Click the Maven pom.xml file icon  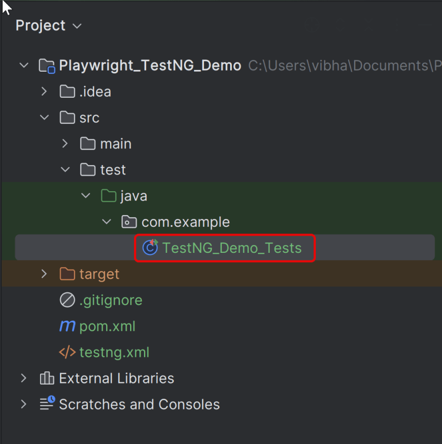[67, 326]
